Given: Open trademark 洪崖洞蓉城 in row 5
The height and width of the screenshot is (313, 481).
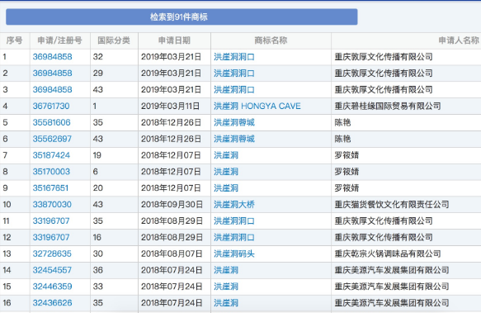Looking at the screenshot, I should 234,122.
